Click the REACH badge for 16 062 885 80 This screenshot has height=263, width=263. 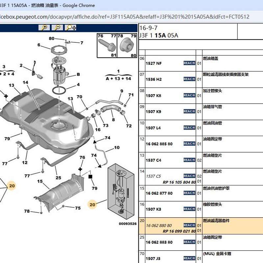click(189, 144)
